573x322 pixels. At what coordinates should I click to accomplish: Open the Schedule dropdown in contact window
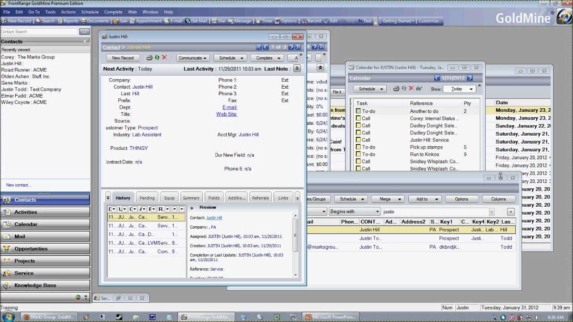(230, 58)
